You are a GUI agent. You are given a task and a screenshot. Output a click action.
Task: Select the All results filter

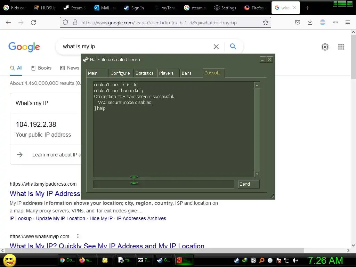[x=16, y=68]
